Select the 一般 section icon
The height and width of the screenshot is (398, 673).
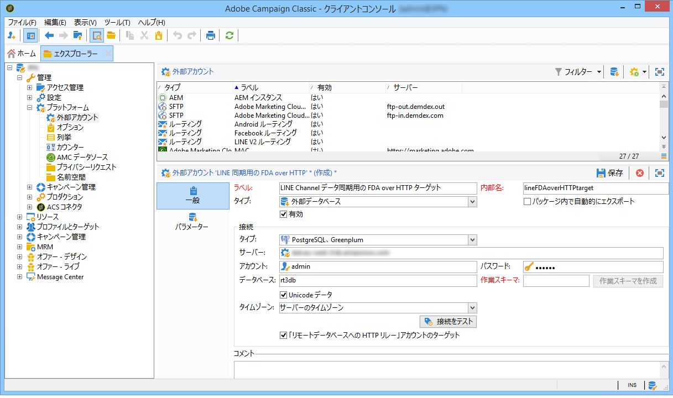[193, 191]
